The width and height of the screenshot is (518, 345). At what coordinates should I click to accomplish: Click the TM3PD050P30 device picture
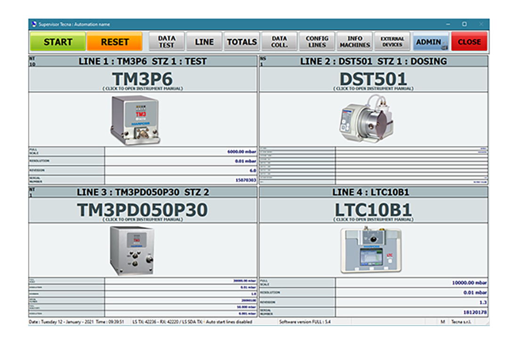coord(132,251)
